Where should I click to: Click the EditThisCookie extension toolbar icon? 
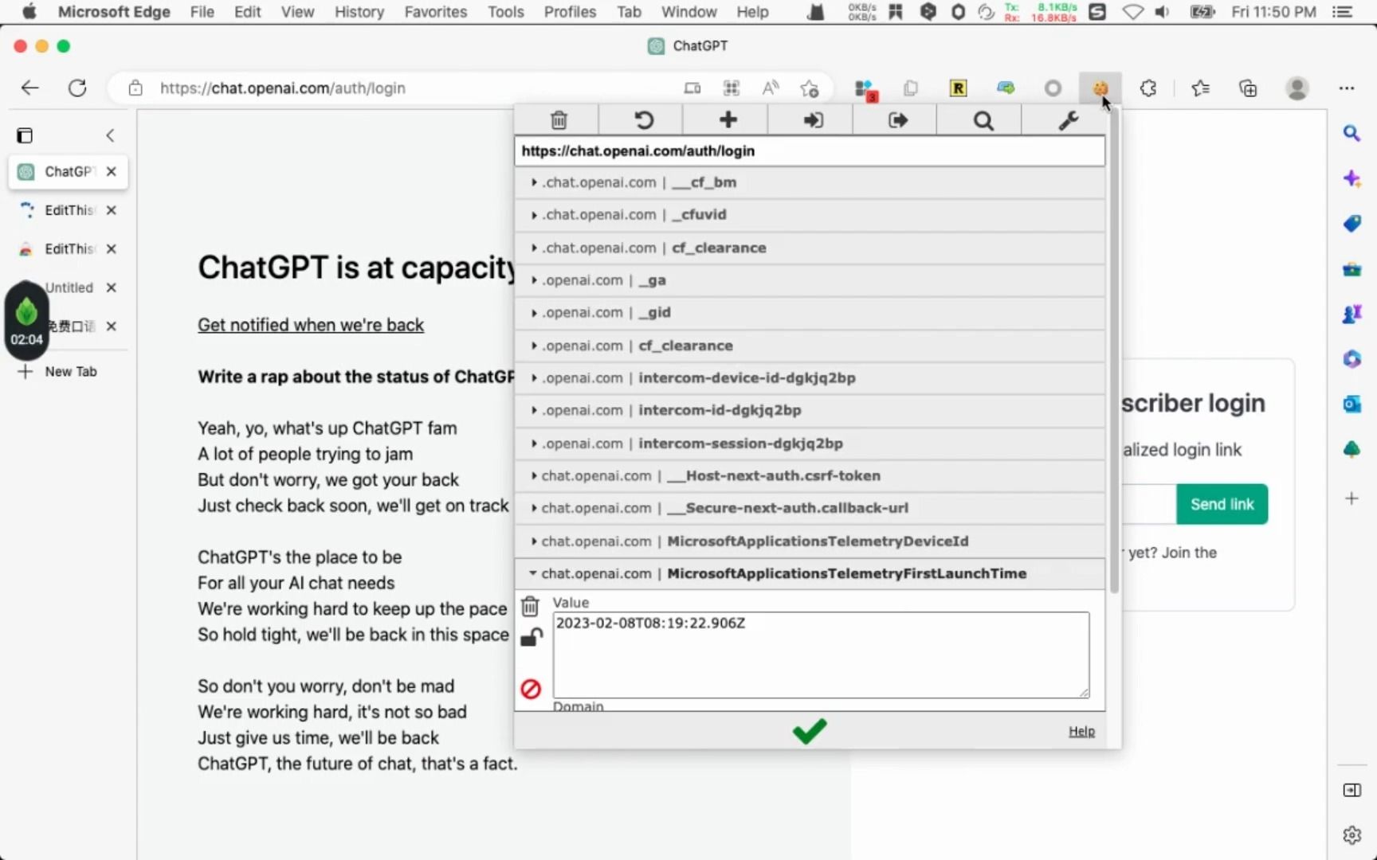pyautogui.click(x=1100, y=88)
